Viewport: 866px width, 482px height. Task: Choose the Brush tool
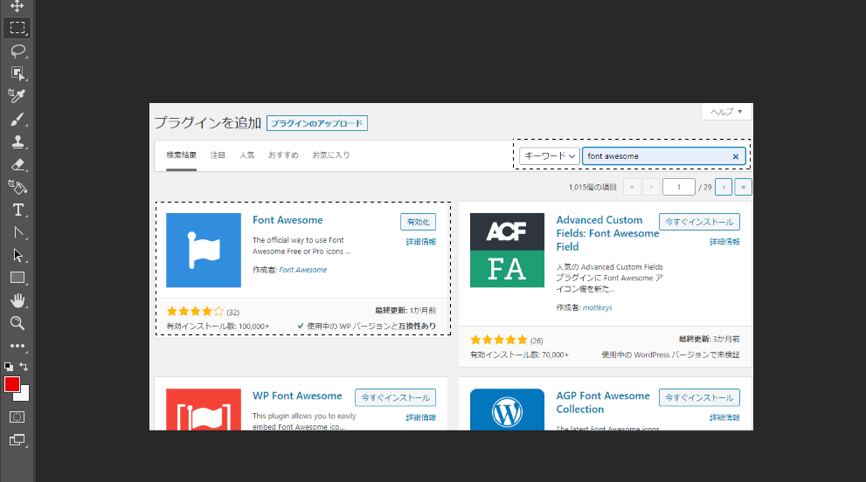17,119
